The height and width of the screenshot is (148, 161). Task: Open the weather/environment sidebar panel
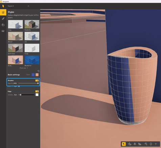pos(3,25)
